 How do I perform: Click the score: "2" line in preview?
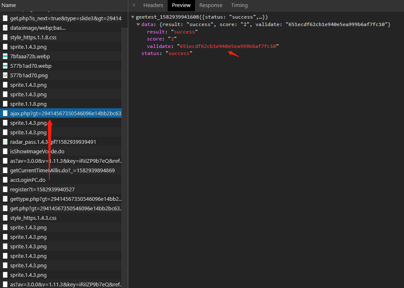click(x=161, y=39)
